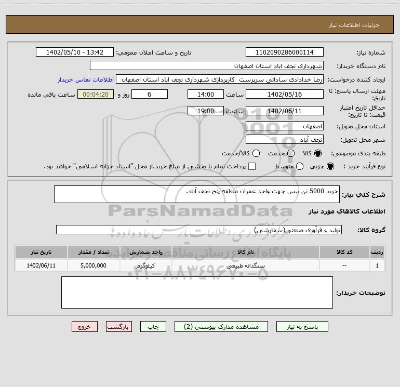Click the delivery province field اصفهان
Screen dimensions: 400x387
[285, 126]
